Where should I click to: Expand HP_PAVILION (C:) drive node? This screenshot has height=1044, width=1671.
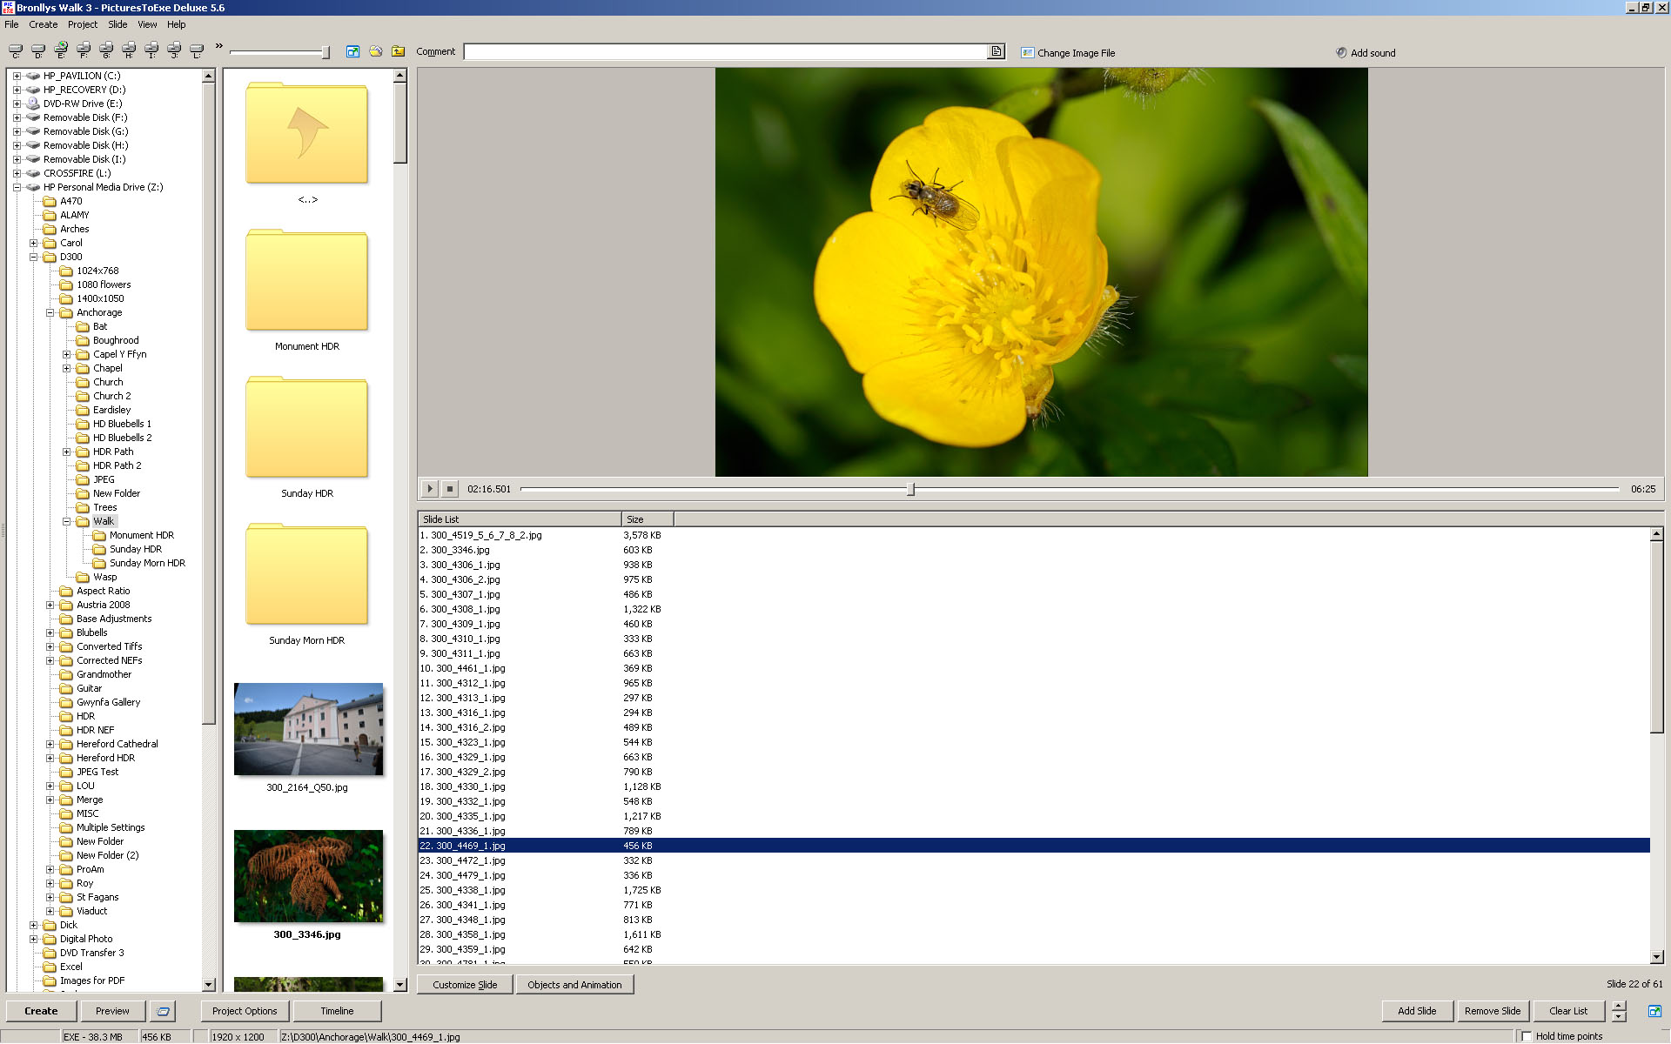17,76
